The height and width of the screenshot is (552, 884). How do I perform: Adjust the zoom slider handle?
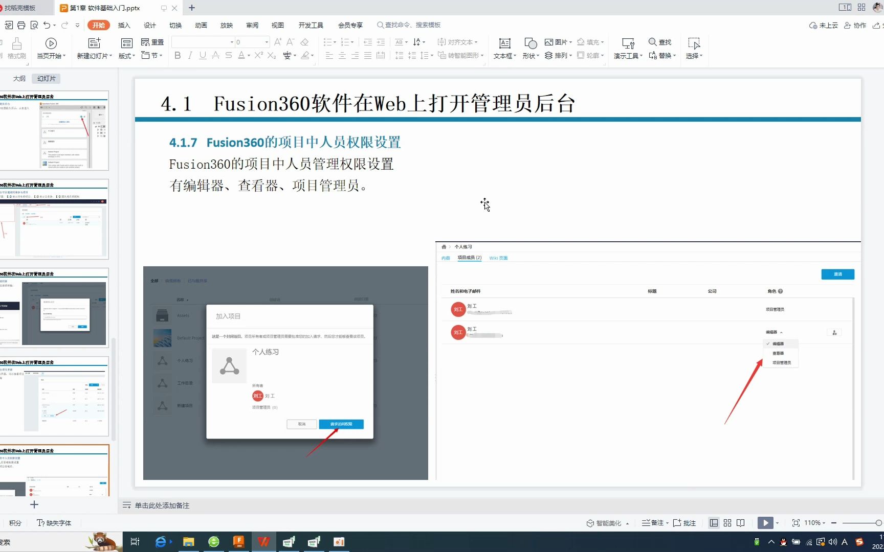(878, 523)
